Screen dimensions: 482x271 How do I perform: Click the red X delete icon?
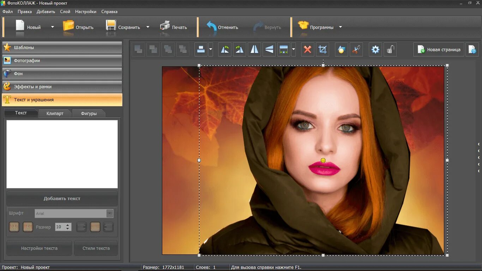(307, 50)
